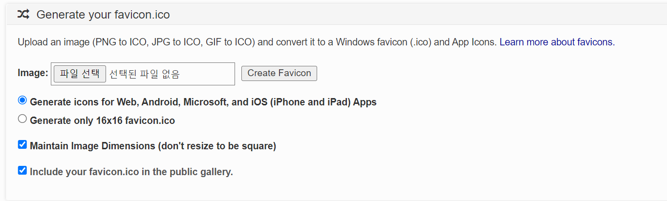The image size is (667, 201).
Task: Click the empty gray panel header bar area
Action: 415,14
